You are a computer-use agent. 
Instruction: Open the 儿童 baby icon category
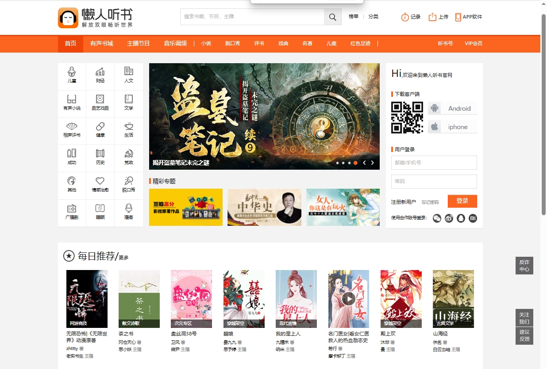[x=72, y=75]
